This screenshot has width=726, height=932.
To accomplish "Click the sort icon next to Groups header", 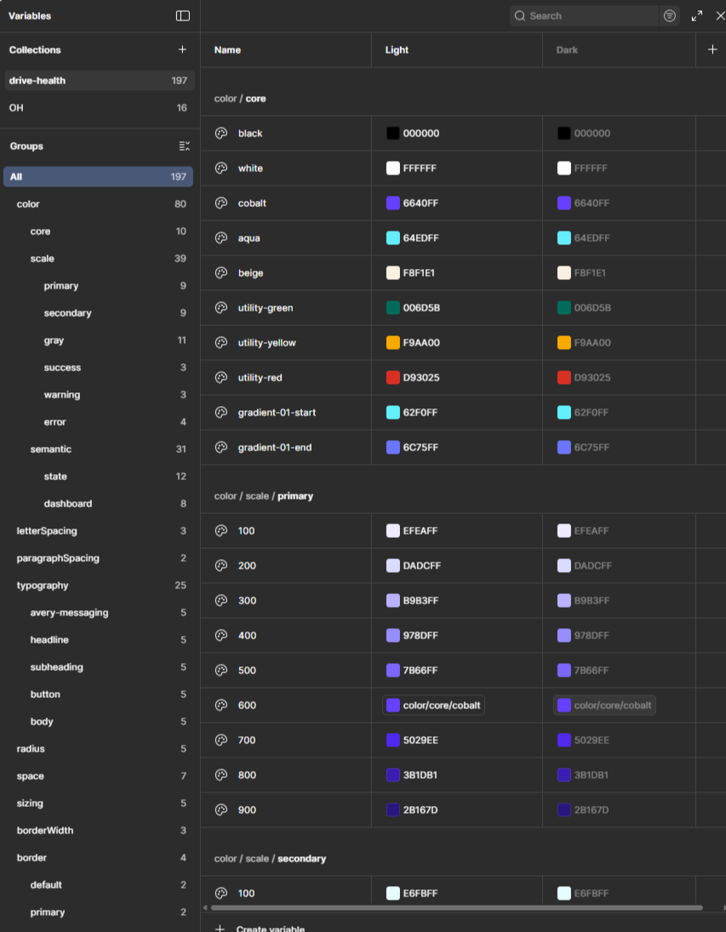I will 184,146.
